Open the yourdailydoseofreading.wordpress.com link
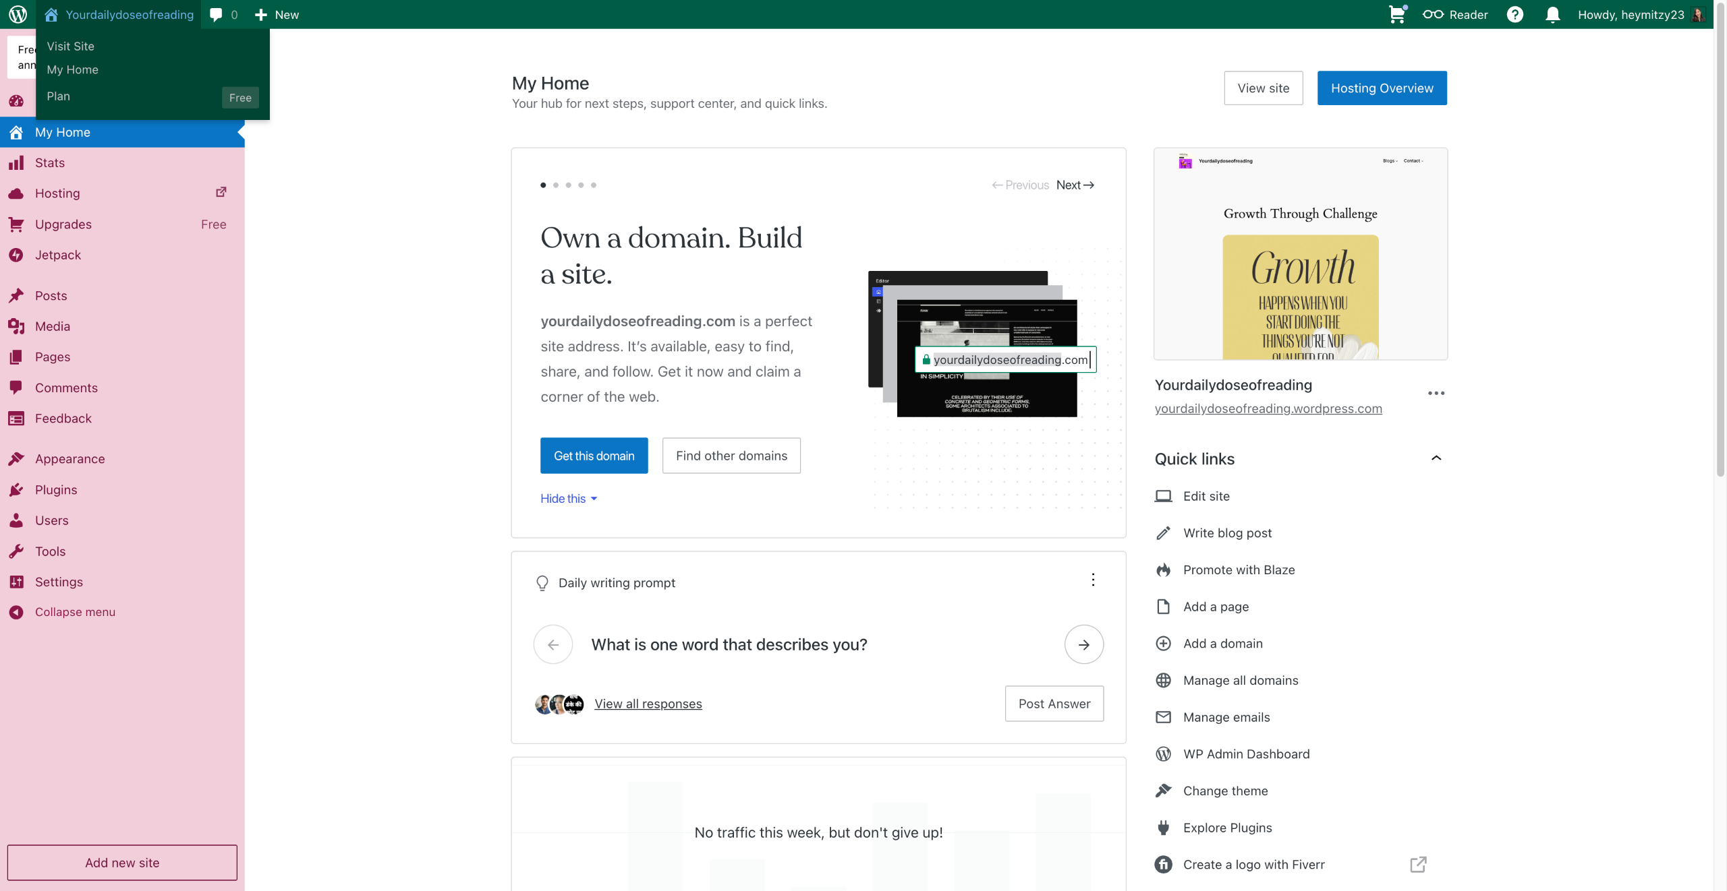Viewport: 1727px width, 891px height. (1268, 408)
